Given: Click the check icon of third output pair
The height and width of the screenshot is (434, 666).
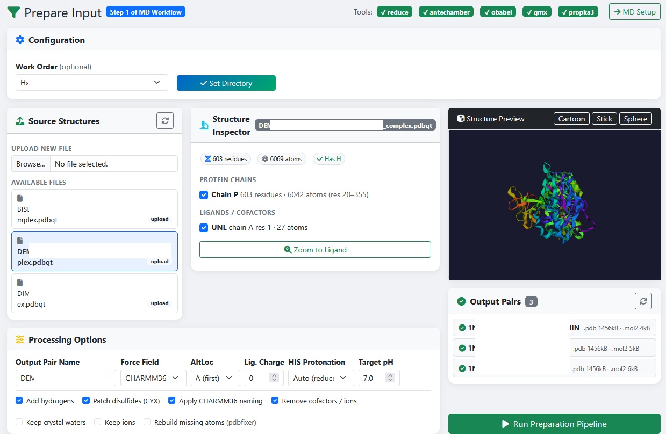Looking at the screenshot, I should (x=462, y=368).
